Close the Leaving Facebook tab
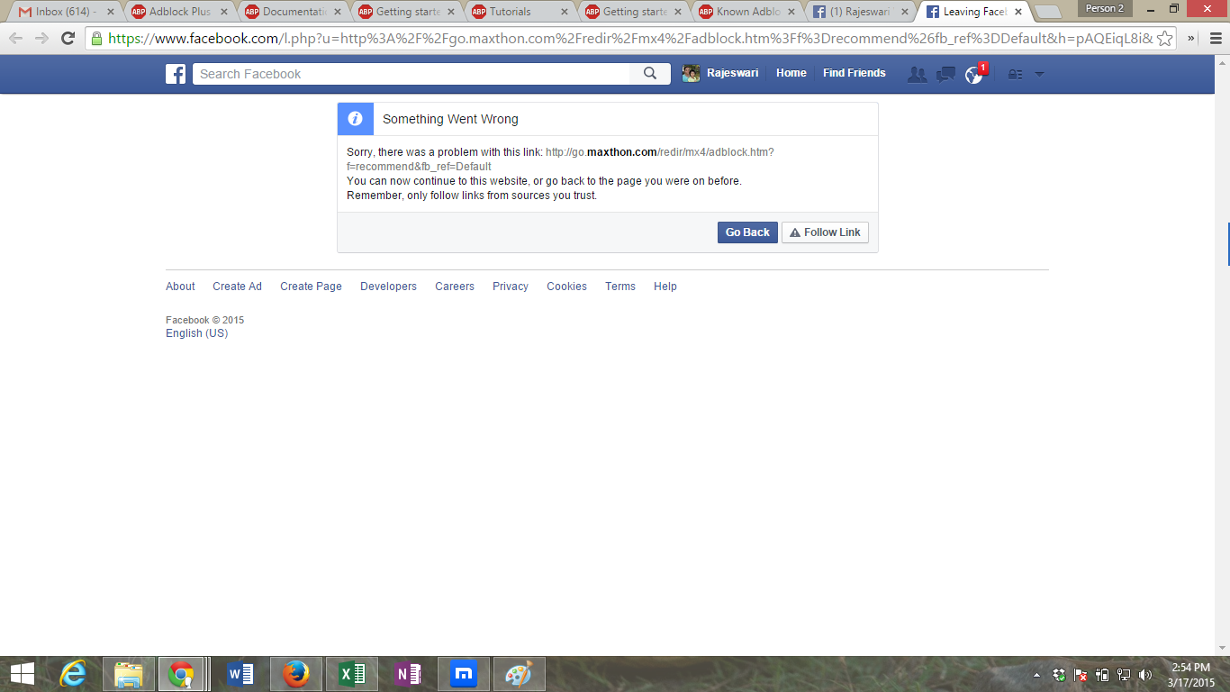 (1017, 13)
